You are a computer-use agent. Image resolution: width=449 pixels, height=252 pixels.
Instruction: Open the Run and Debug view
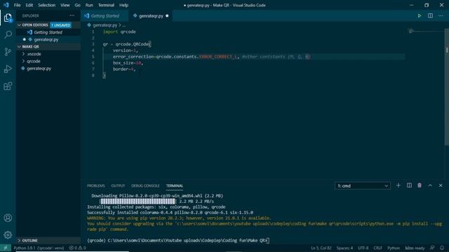[8, 69]
